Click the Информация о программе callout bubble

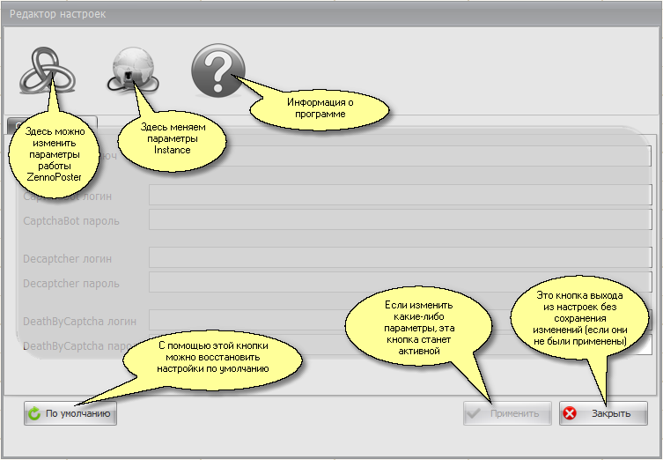point(320,108)
